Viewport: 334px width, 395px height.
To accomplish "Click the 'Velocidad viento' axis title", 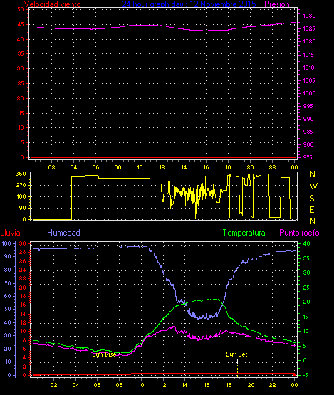I will click(53, 4).
